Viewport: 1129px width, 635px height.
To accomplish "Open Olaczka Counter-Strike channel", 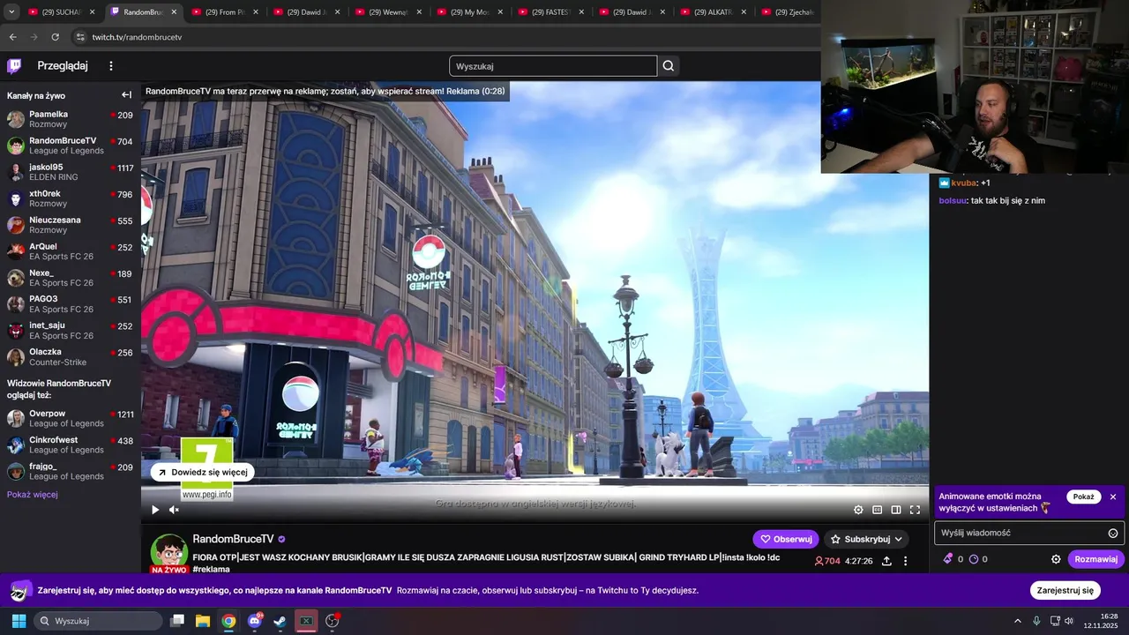I will point(70,357).
